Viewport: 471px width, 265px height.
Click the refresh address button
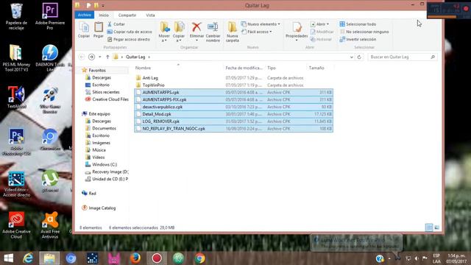tap(359, 57)
